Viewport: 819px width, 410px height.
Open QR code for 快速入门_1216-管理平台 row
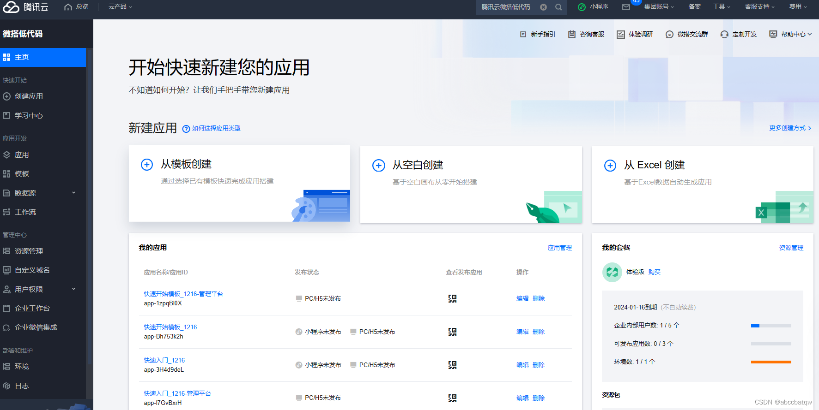453,398
